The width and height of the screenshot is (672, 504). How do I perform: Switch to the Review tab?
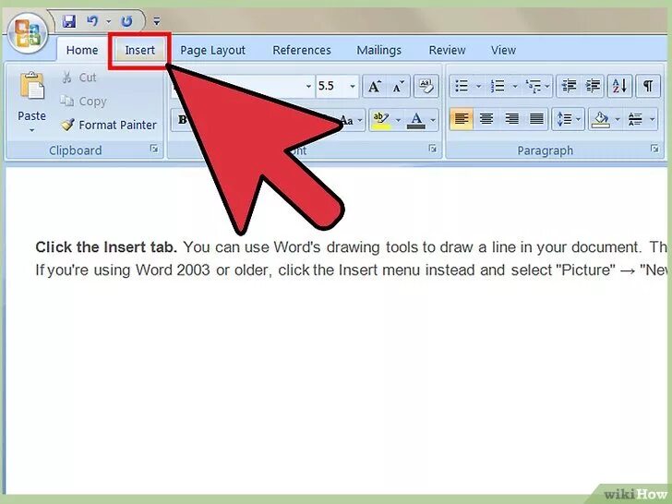[x=447, y=50]
